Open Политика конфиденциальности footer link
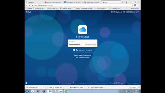 tap(82, 83)
